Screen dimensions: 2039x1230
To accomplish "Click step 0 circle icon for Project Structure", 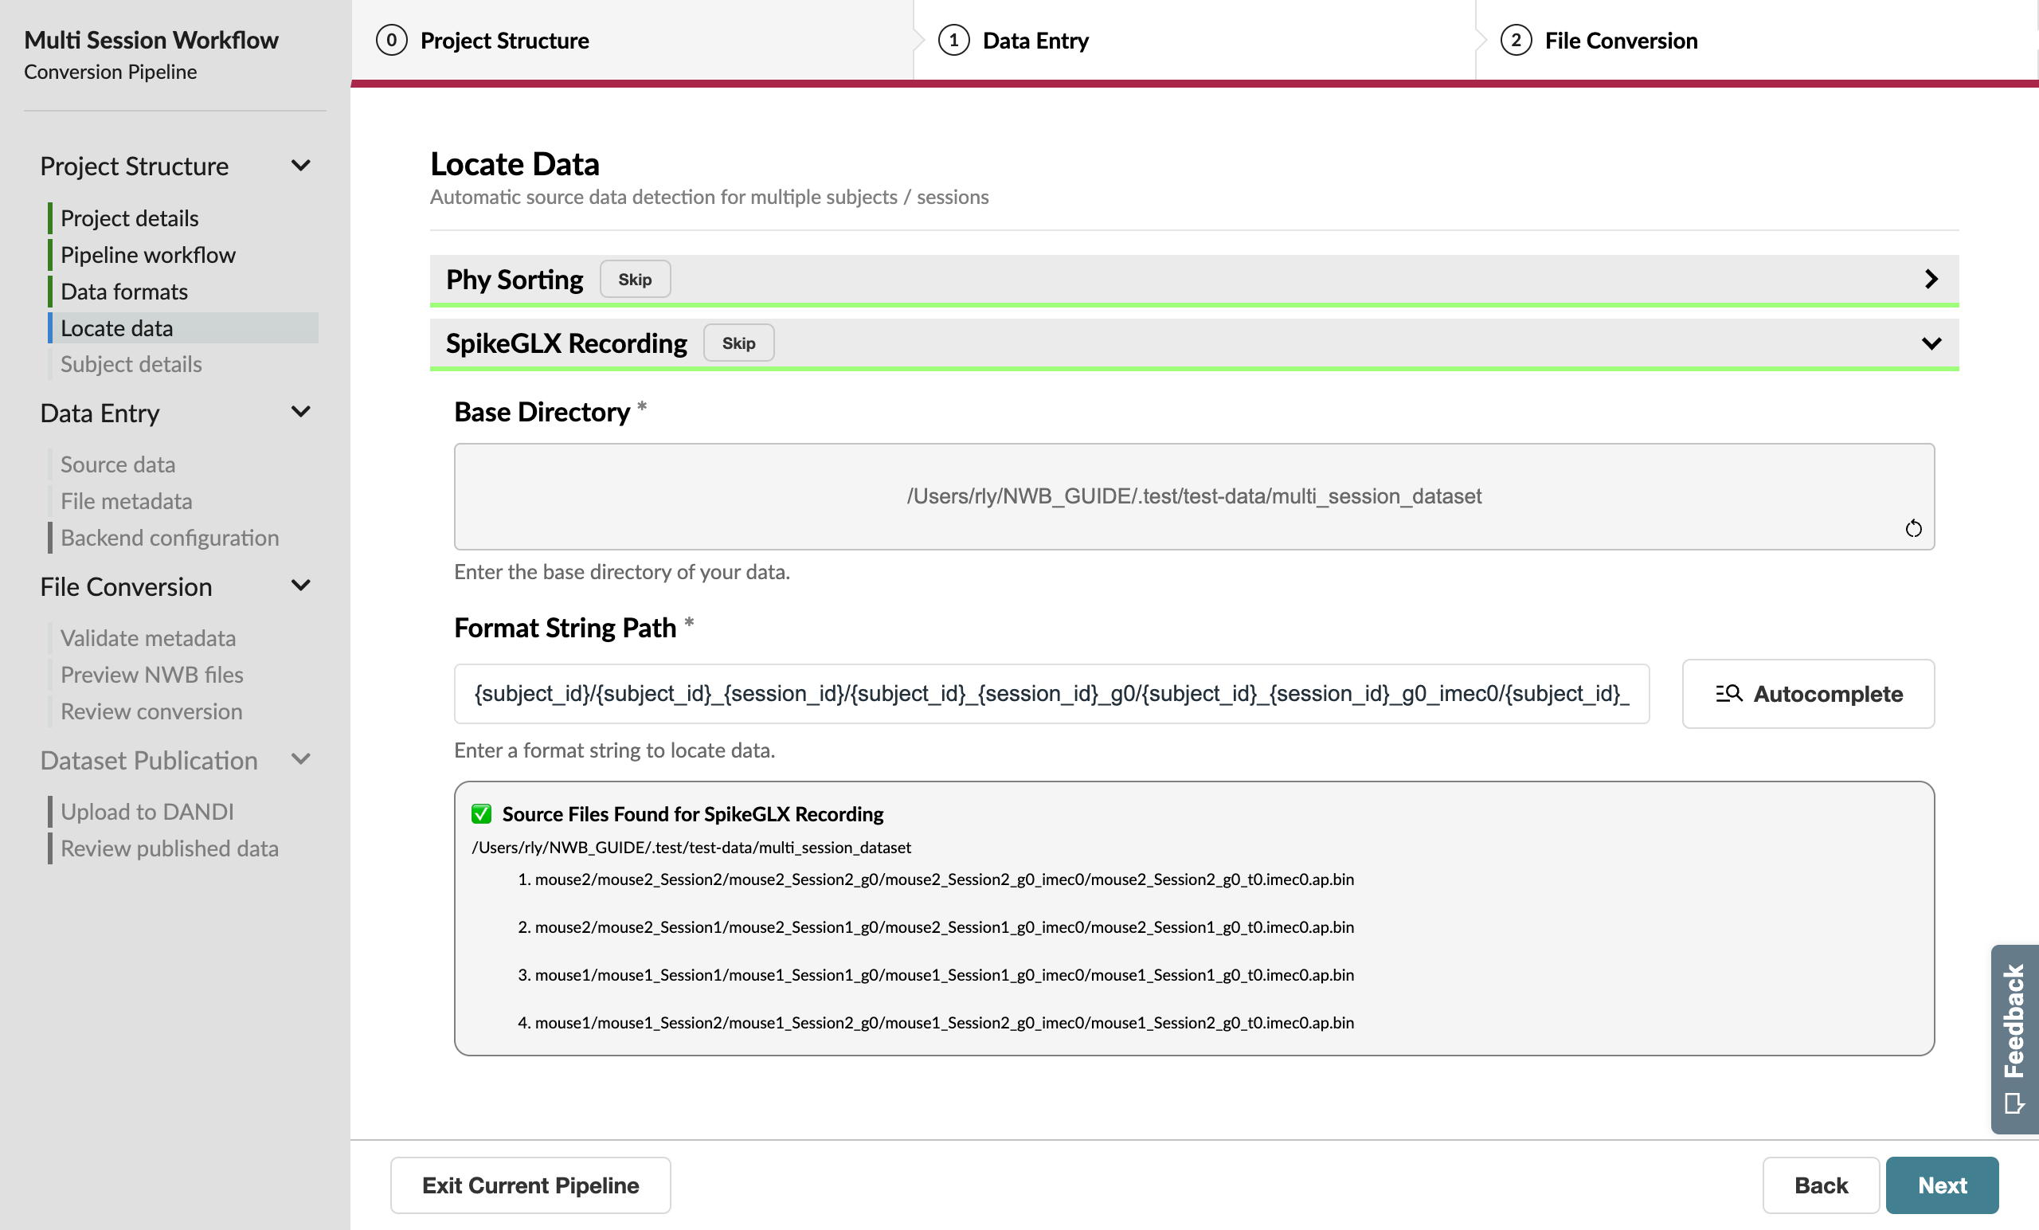I will pyautogui.click(x=391, y=40).
